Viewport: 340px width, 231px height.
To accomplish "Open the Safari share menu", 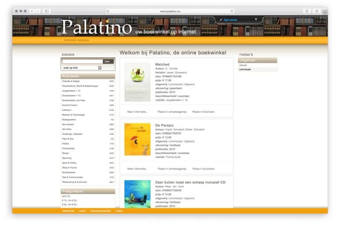I will 307,11.
